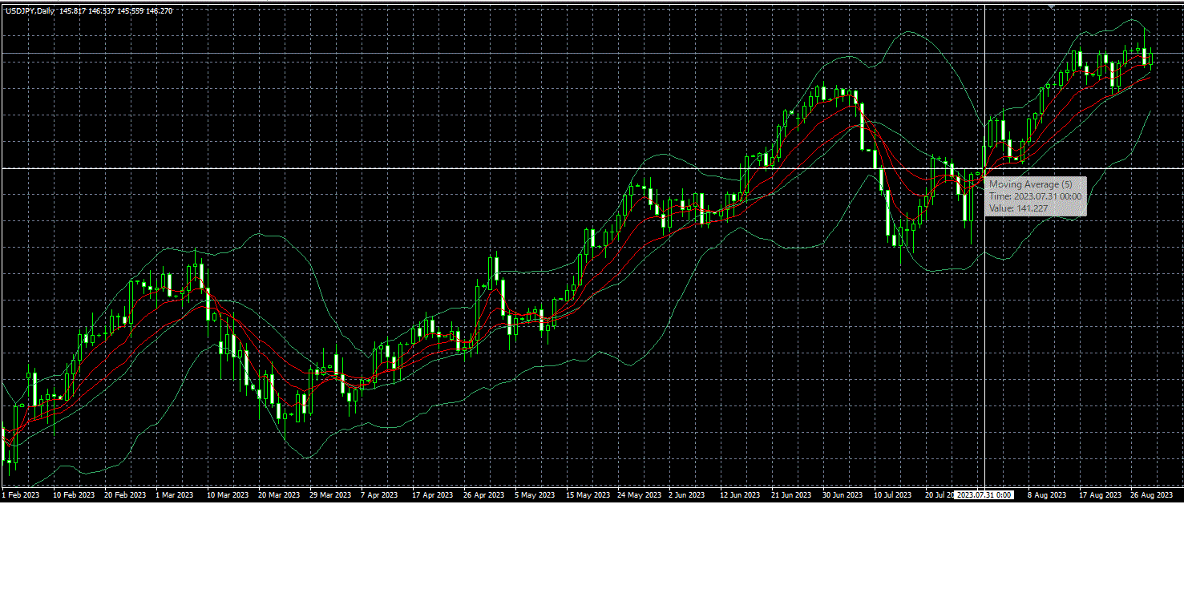Click the Moving Average (5) tooltip box
Viewport: 1184px width, 589px height.
pos(1036,196)
